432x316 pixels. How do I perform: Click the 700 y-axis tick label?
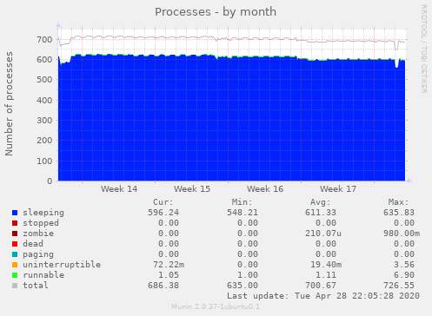(44, 40)
